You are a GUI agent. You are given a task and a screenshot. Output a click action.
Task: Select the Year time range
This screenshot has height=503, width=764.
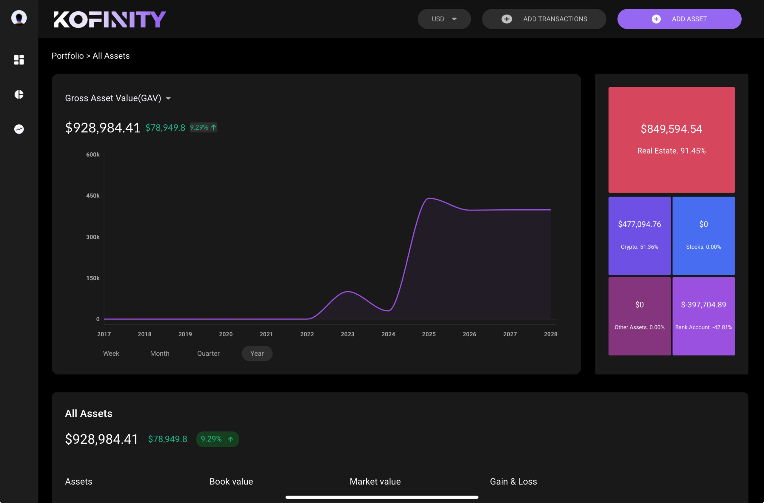coord(257,353)
